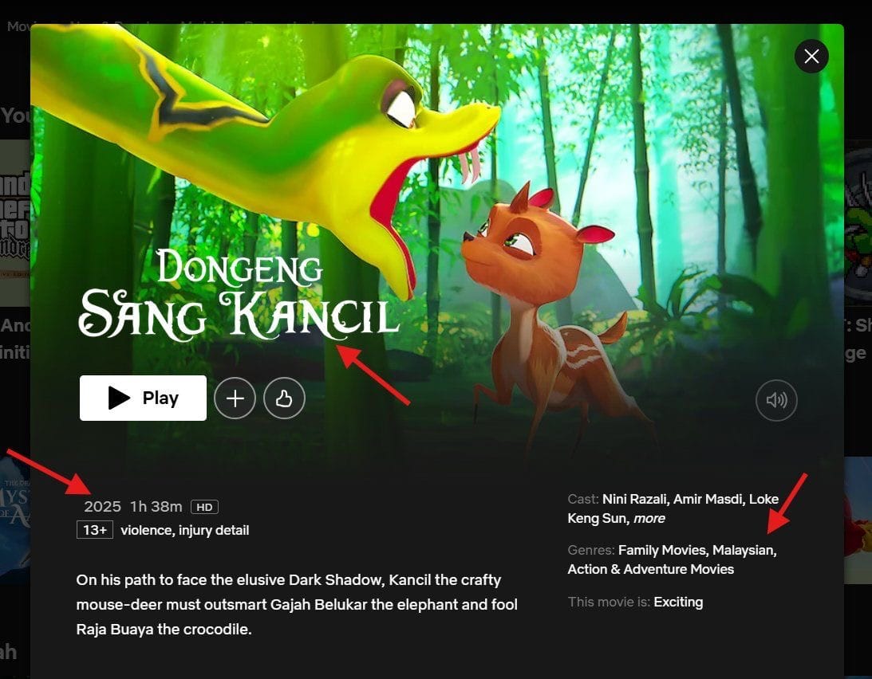The width and height of the screenshot is (872, 679).
Task: Select the 'Exciting' mood tag
Action: pyautogui.click(x=678, y=602)
